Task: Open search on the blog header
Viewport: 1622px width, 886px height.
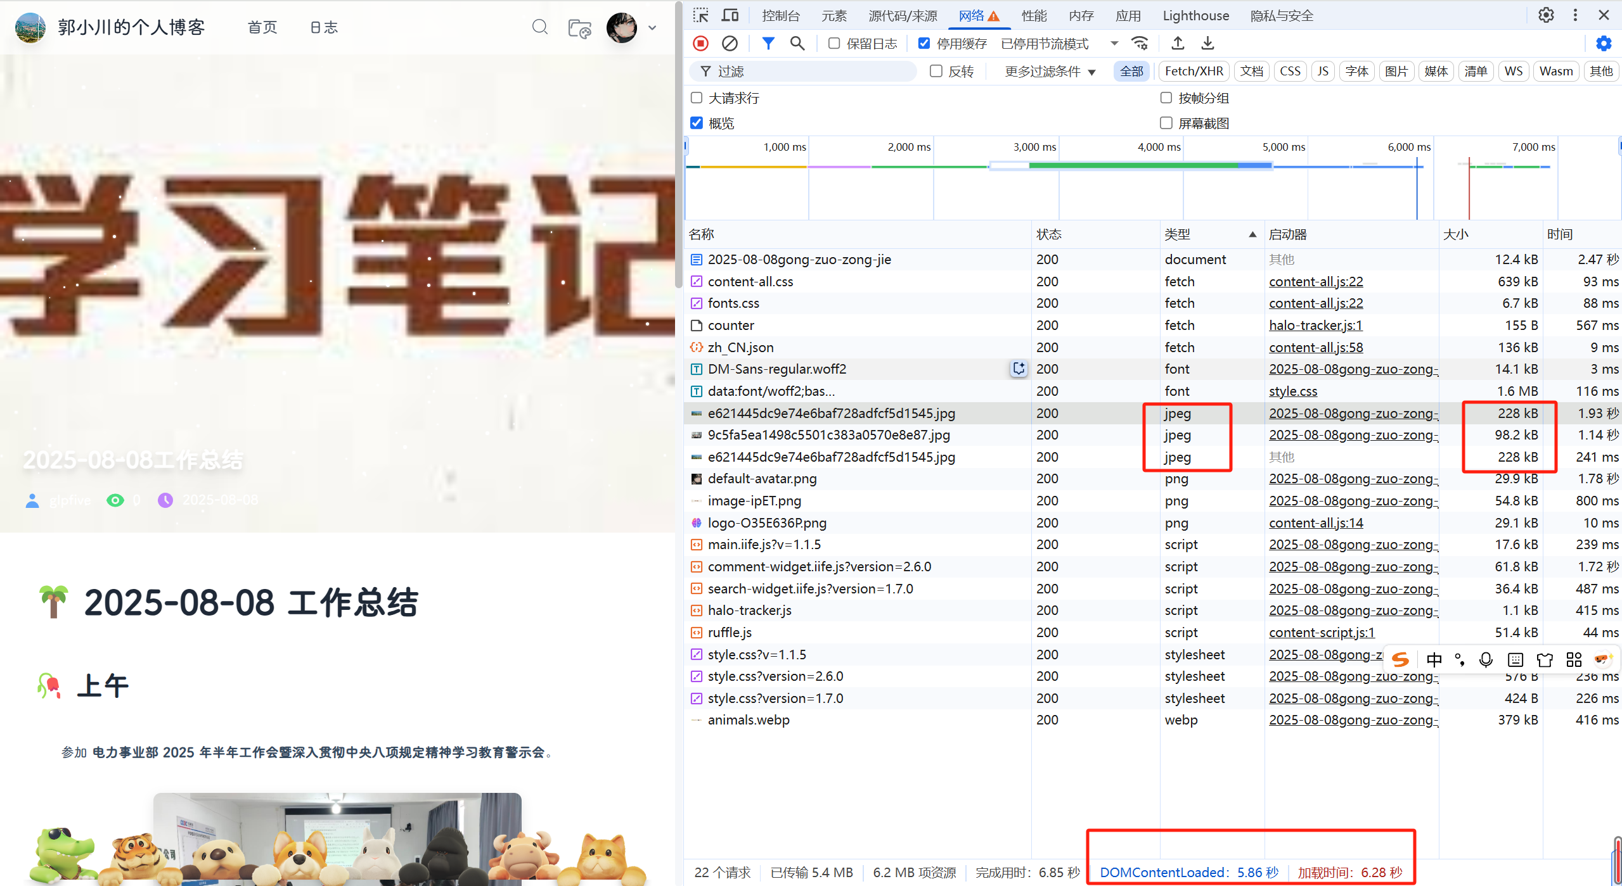Action: pyautogui.click(x=539, y=27)
